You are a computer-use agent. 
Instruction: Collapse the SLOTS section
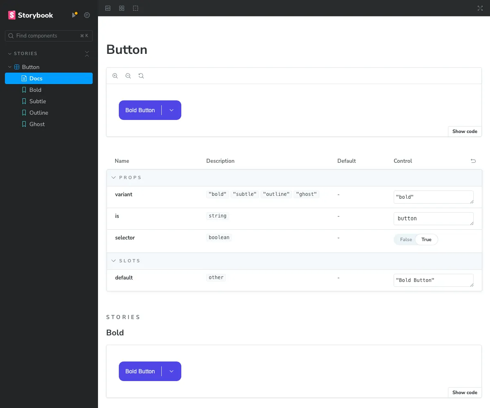pos(114,260)
